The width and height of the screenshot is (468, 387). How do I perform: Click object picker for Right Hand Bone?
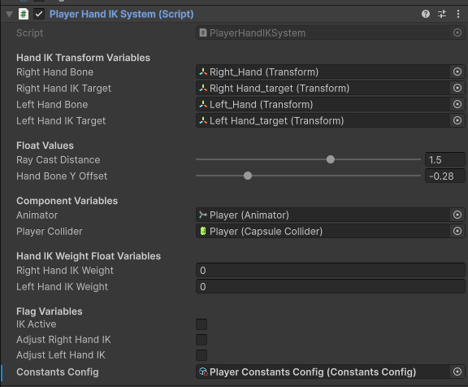[x=457, y=72]
